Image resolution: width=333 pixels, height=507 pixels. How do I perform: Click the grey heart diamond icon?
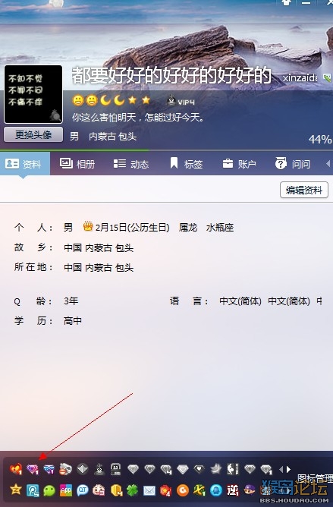click(199, 469)
